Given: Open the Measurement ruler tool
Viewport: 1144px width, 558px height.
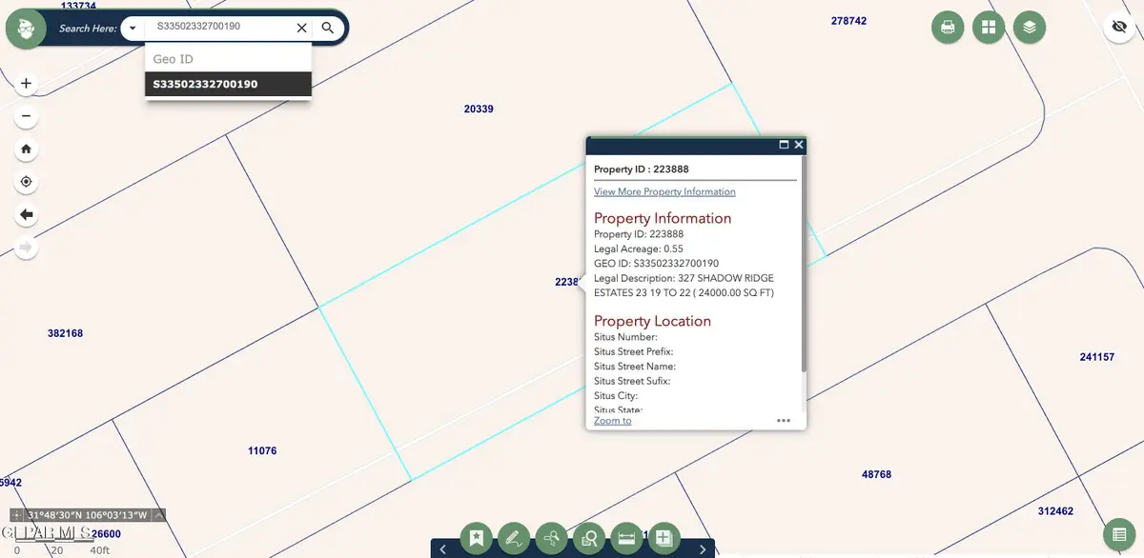Looking at the screenshot, I should pos(626,538).
